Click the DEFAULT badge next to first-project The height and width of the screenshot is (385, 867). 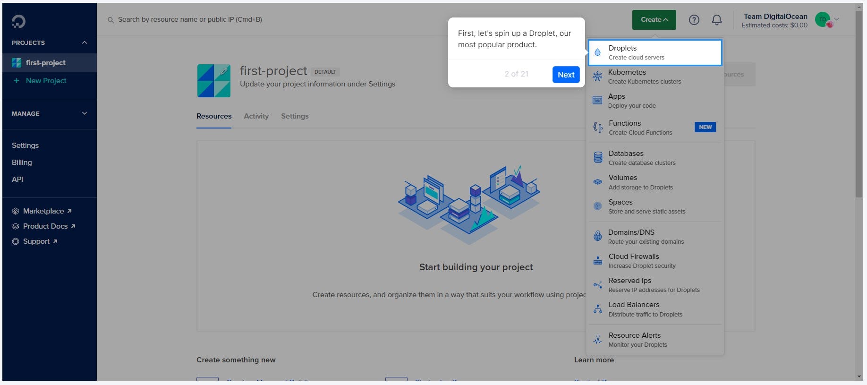click(325, 72)
